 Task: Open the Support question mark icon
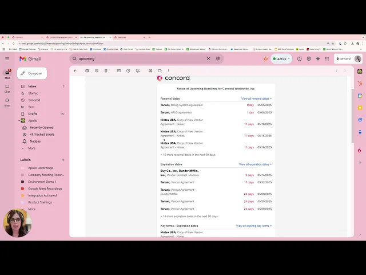300,58
